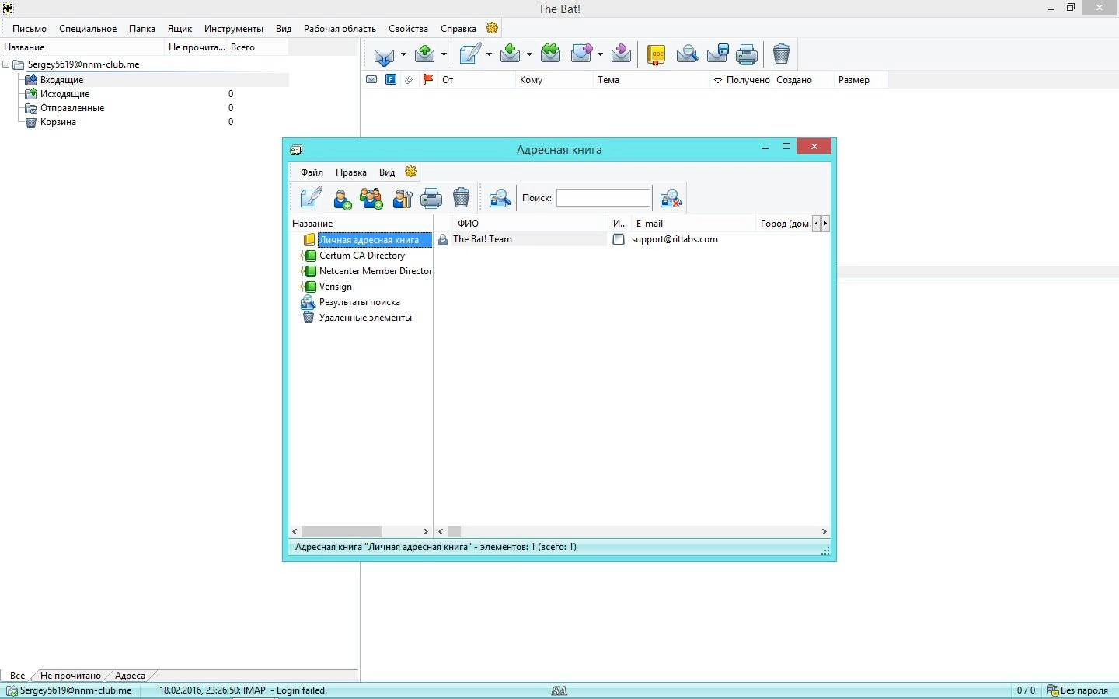
Task: Open dropdown arrow beside send queued mail
Action: (x=444, y=54)
